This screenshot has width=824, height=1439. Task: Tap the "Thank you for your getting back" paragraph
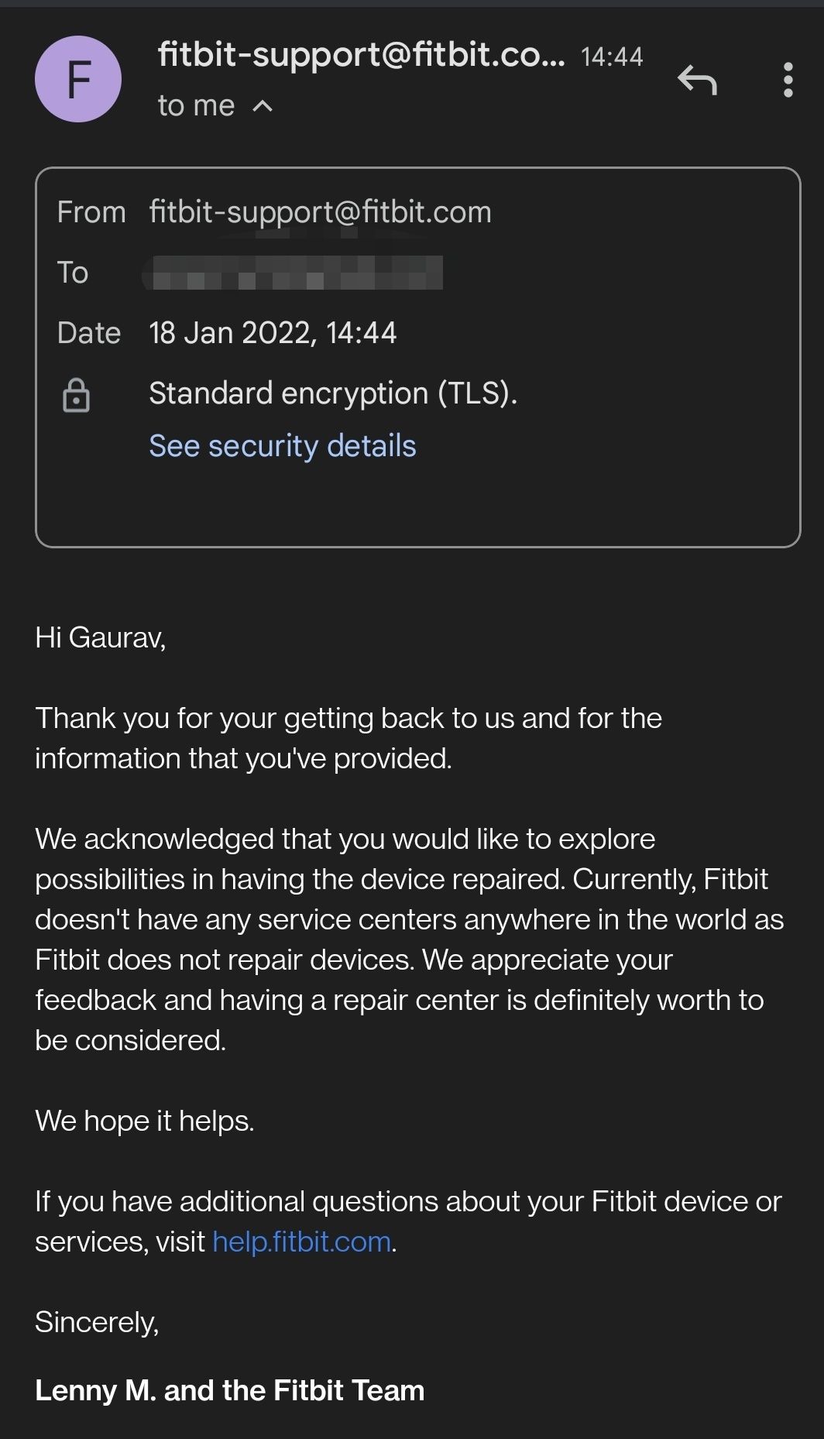coord(348,738)
